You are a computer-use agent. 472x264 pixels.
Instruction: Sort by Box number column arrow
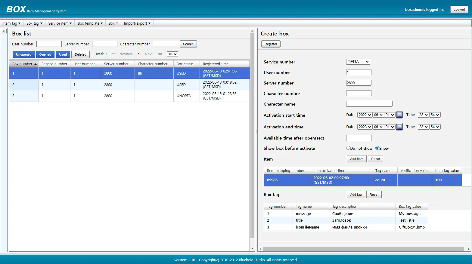36,64
